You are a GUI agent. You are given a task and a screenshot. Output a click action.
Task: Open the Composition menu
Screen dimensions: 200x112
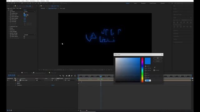(x=17, y=1)
